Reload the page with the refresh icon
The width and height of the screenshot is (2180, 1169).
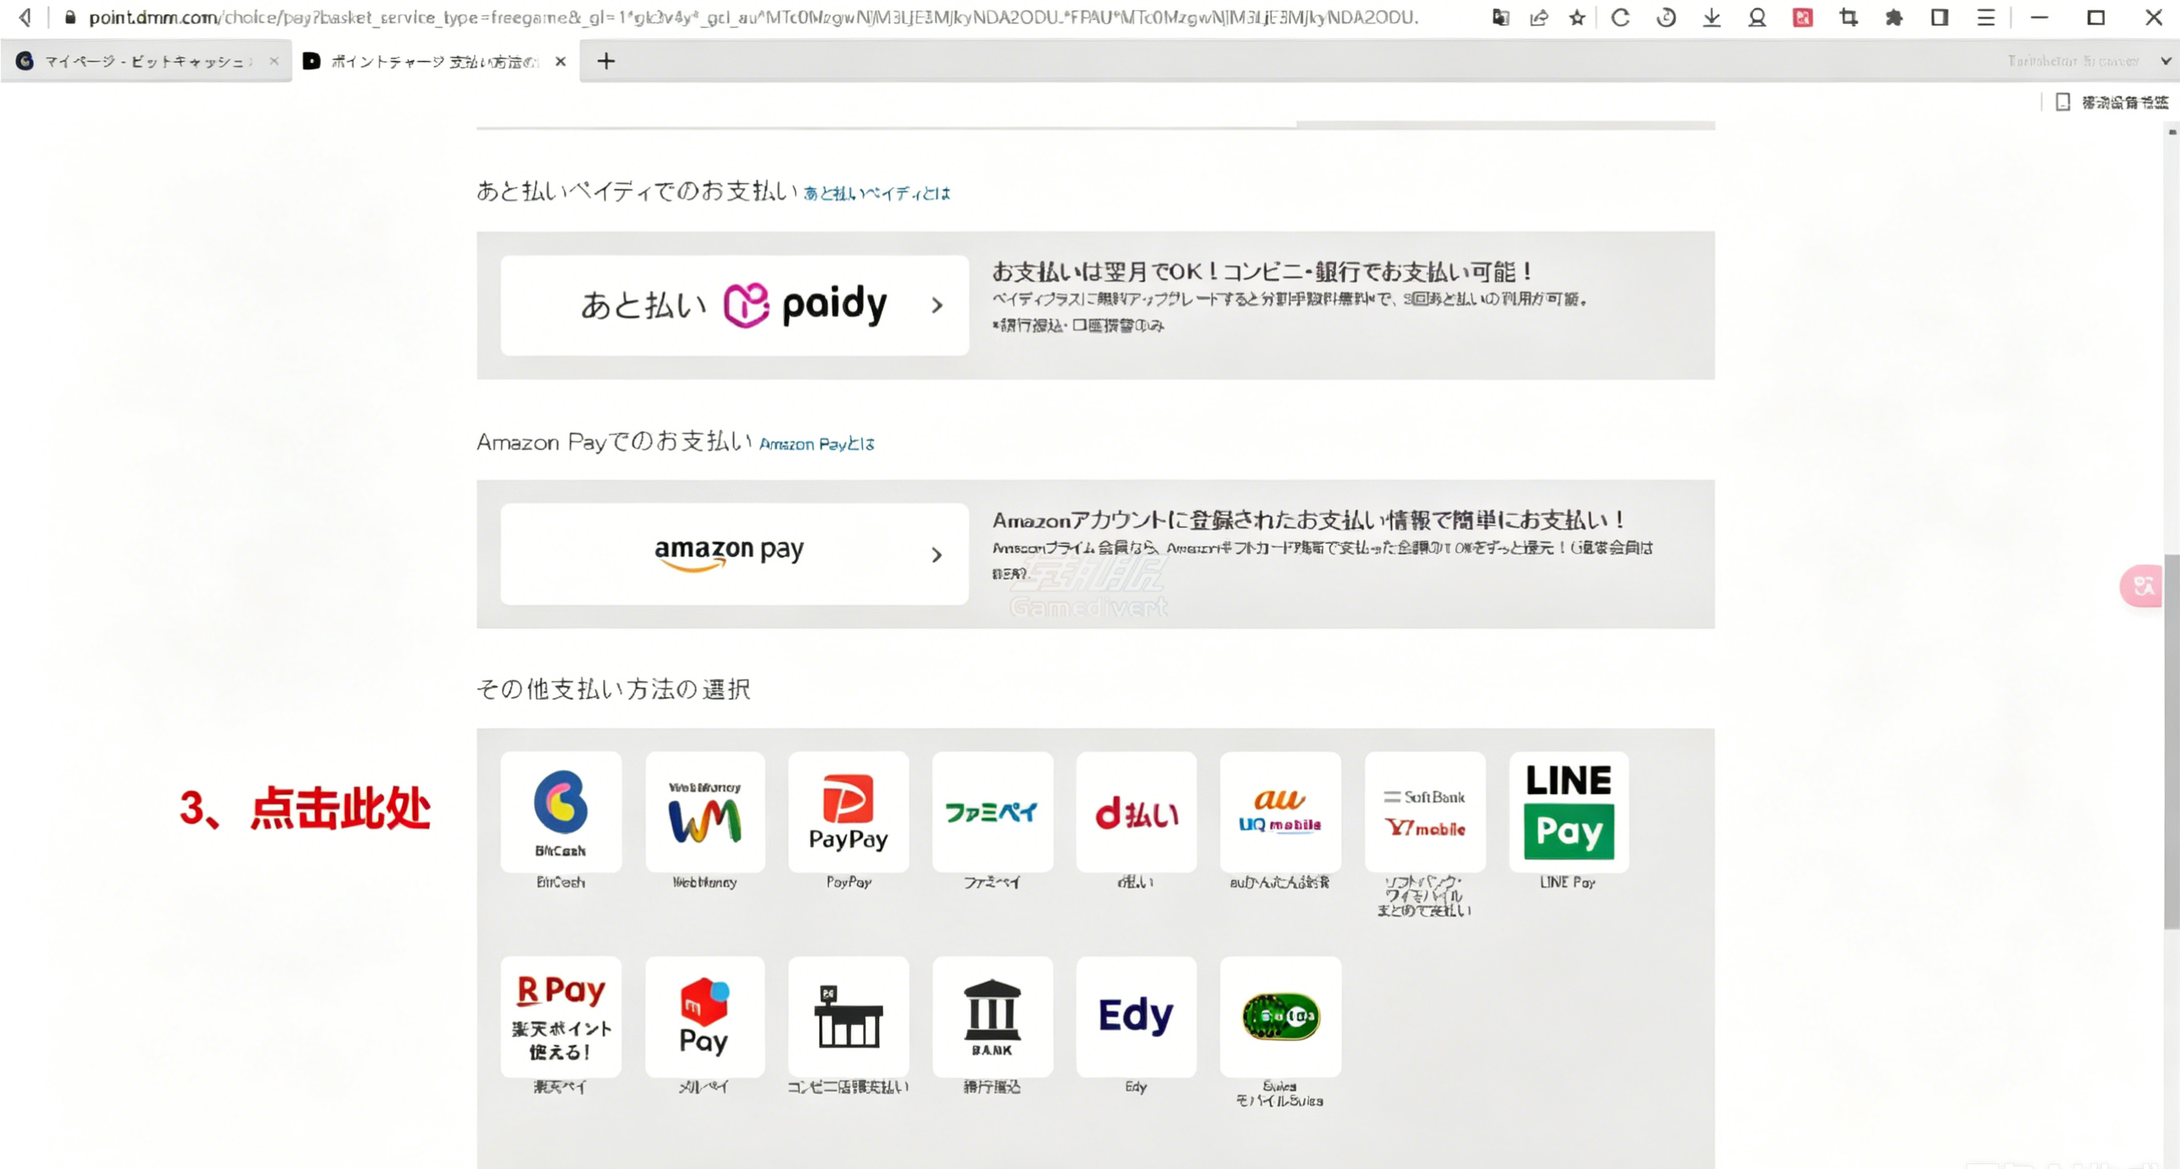click(1620, 17)
